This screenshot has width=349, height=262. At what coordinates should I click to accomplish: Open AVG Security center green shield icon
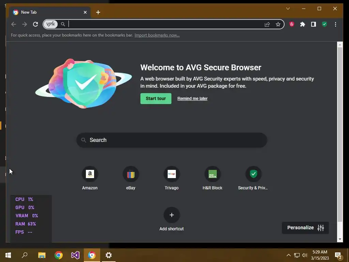pos(324,24)
